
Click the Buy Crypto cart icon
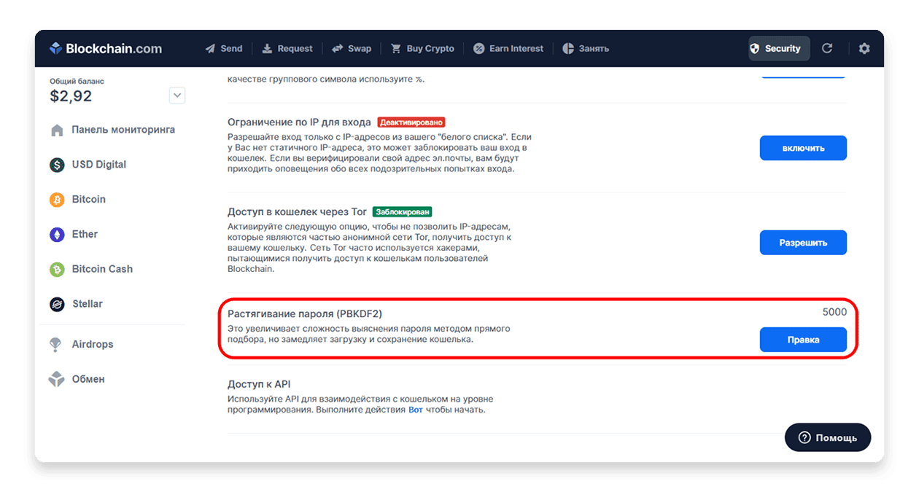tap(396, 49)
